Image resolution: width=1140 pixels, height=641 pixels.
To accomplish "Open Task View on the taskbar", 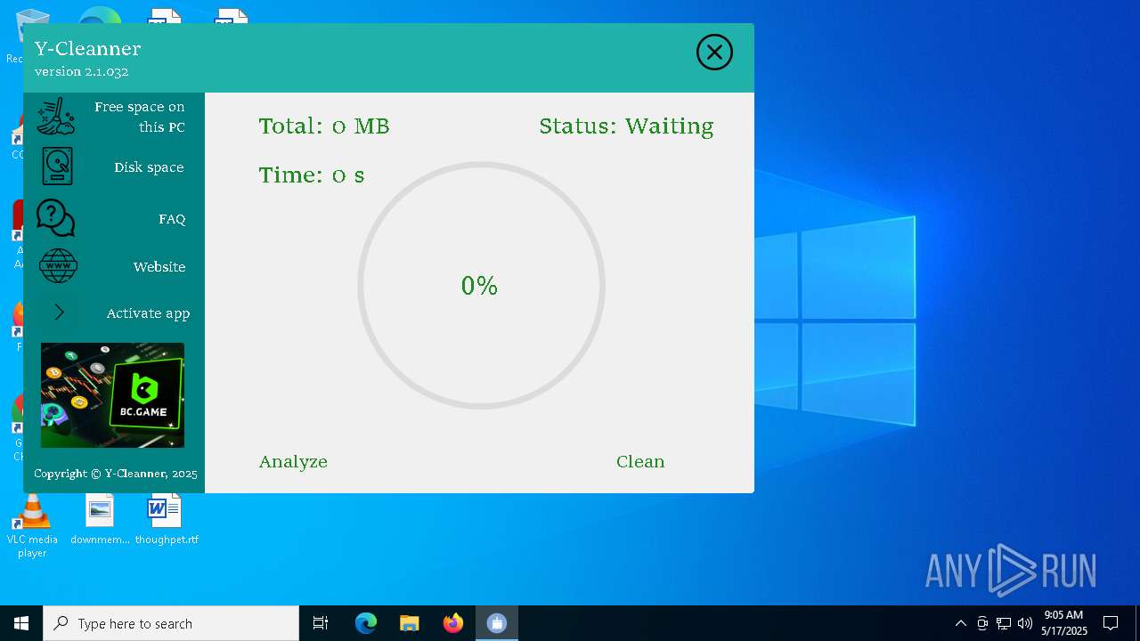I will pos(321,623).
